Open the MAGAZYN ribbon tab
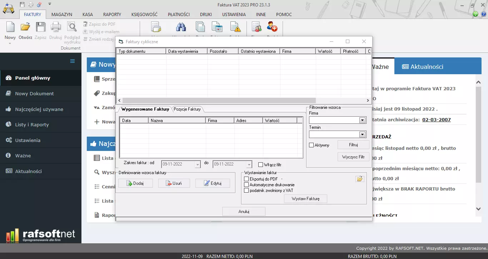The image size is (488, 259). tap(61, 14)
